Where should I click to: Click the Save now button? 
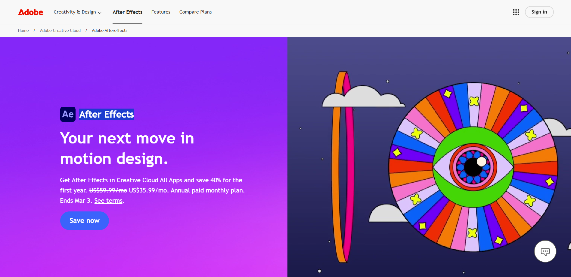[85, 221]
